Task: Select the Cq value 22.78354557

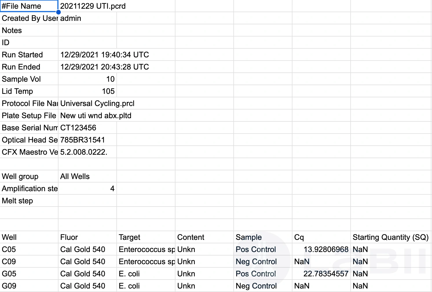Action: point(326,274)
